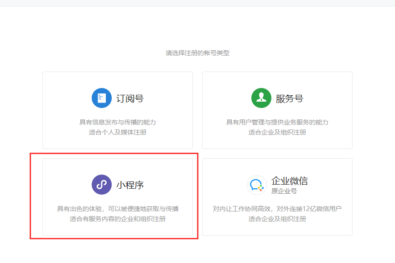Screen dimensions: 395x263
Task: Click the 企业微信 chat bubble icon
Action: coord(256,185)
